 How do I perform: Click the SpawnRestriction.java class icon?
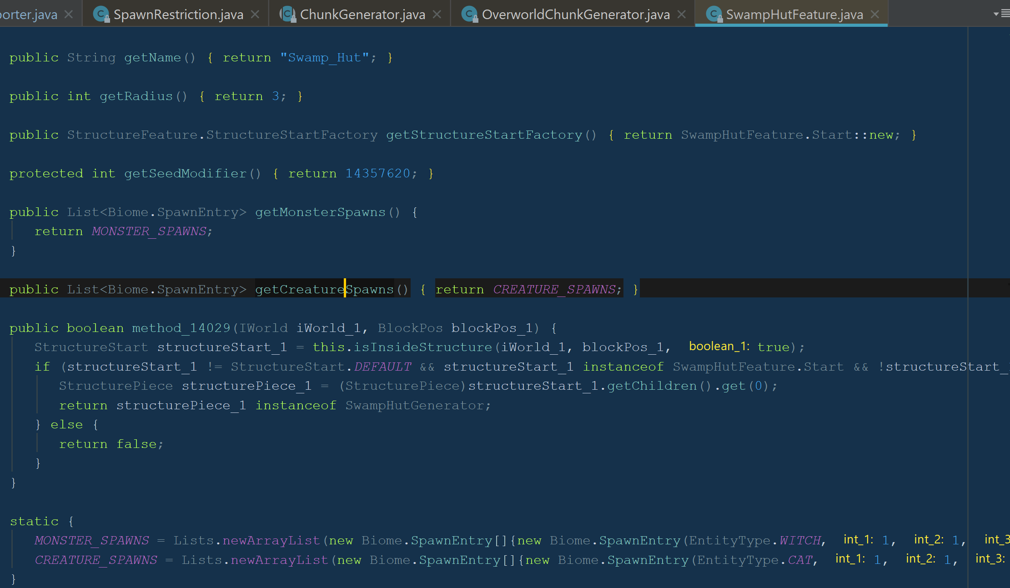[100, 14]
